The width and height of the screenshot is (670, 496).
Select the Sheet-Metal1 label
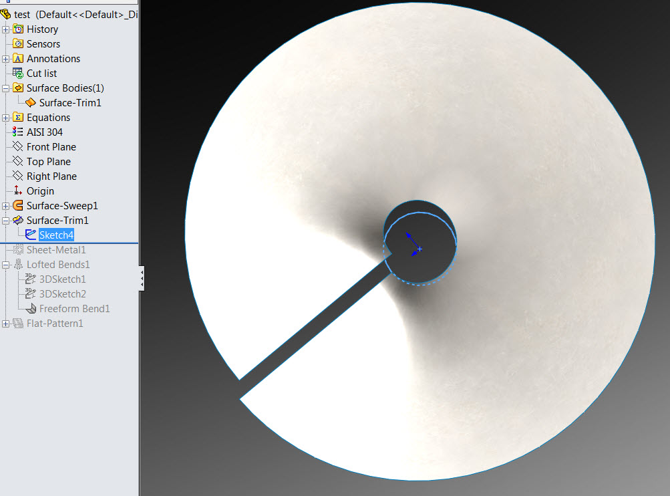pyautogui.click(x=56, y=250)
